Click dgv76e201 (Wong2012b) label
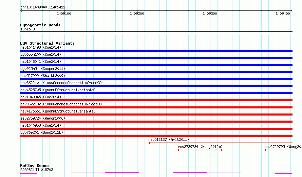 [42, 132]
